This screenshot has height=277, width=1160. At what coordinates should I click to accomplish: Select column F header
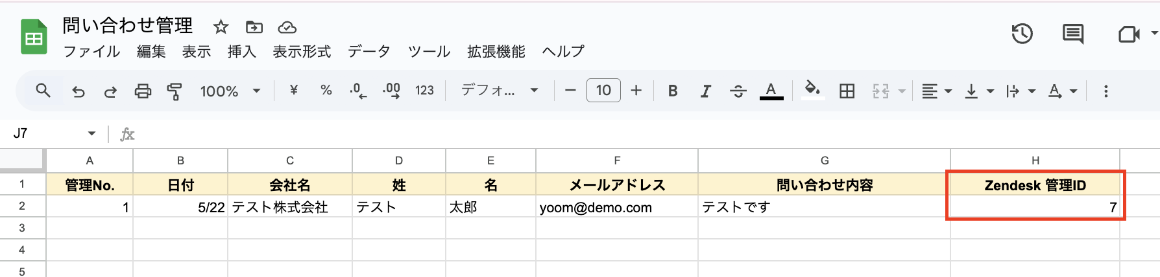[617, 161]
